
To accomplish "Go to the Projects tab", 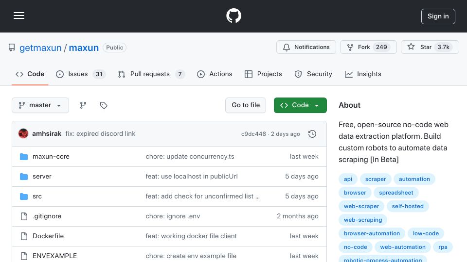I will click(x=263, y=74).
